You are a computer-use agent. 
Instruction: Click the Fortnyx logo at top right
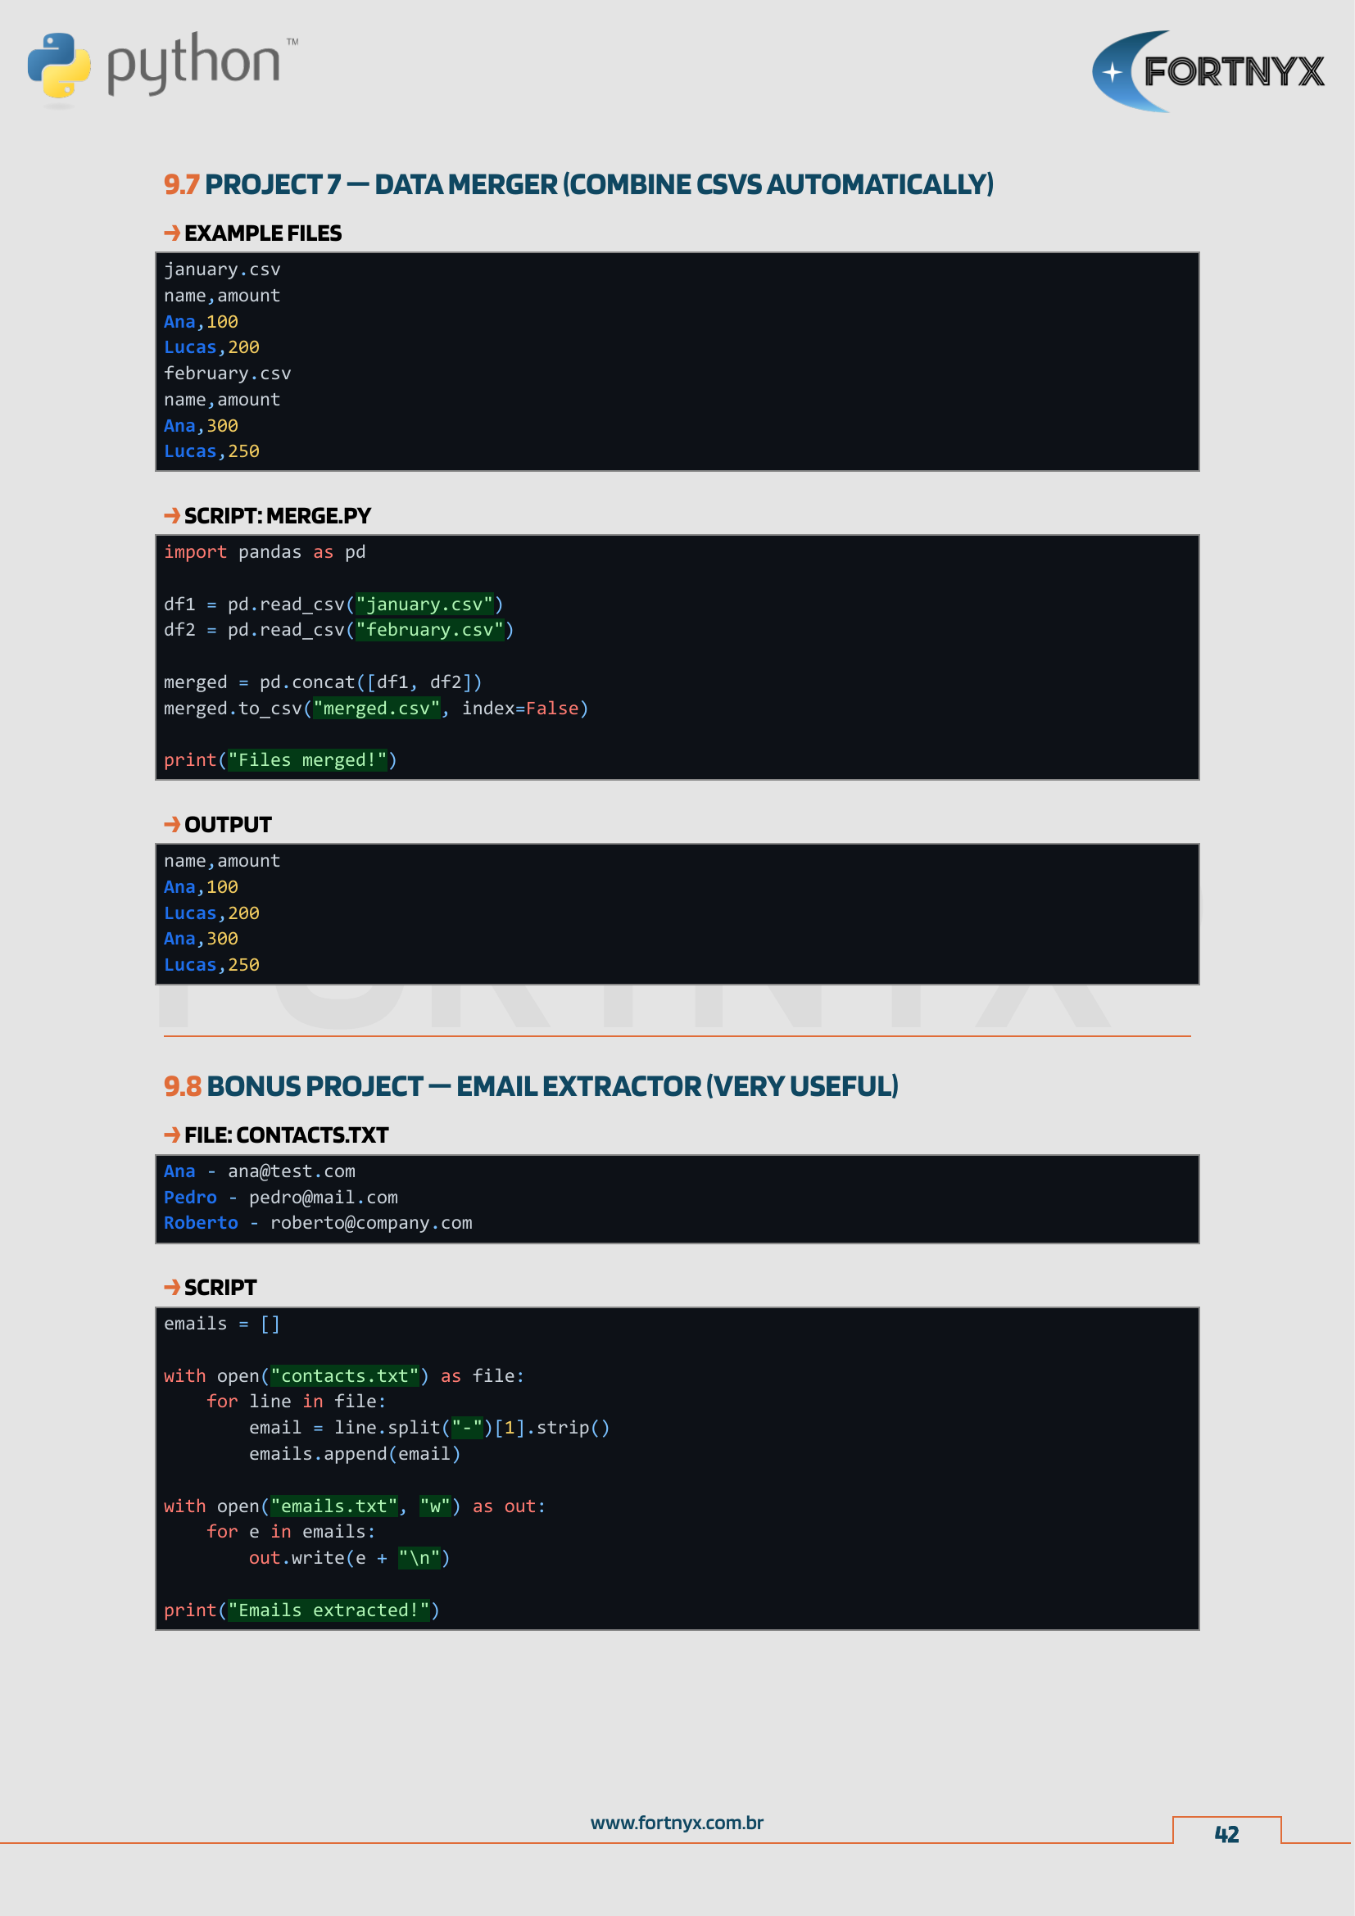1208,72
